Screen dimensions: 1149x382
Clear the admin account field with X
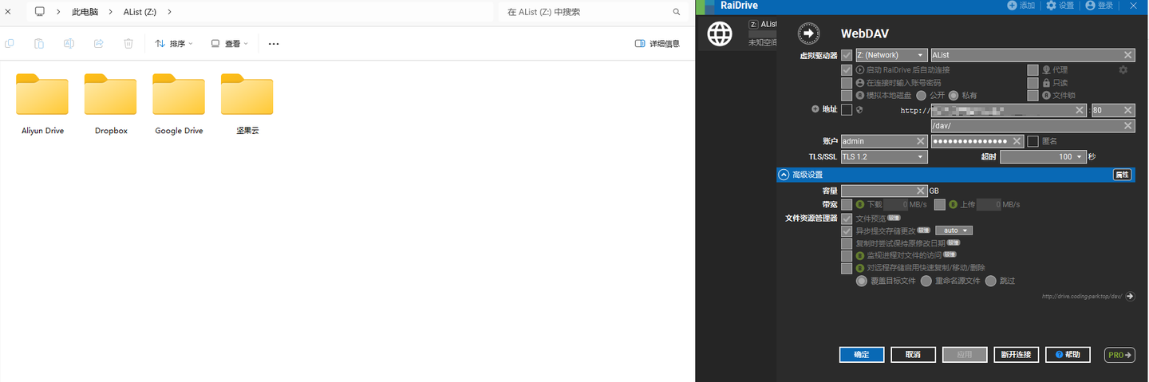tap(920, 141)
